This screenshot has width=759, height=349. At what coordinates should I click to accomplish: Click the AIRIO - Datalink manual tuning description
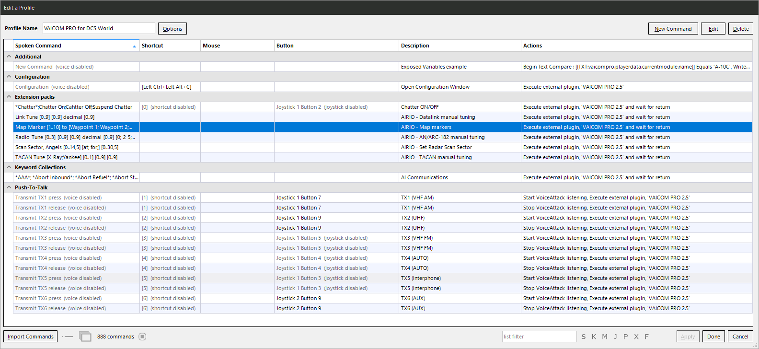click(460, 117)
